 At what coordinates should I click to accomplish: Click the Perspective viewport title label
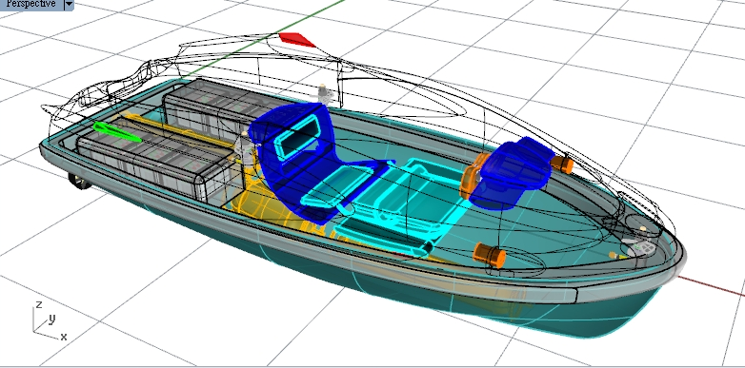click(31, 4)
